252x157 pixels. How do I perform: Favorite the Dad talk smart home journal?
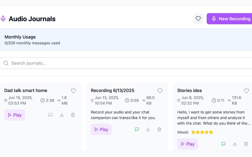point(73,91)
